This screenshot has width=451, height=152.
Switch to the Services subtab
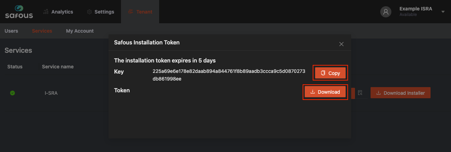pos(42,31)
